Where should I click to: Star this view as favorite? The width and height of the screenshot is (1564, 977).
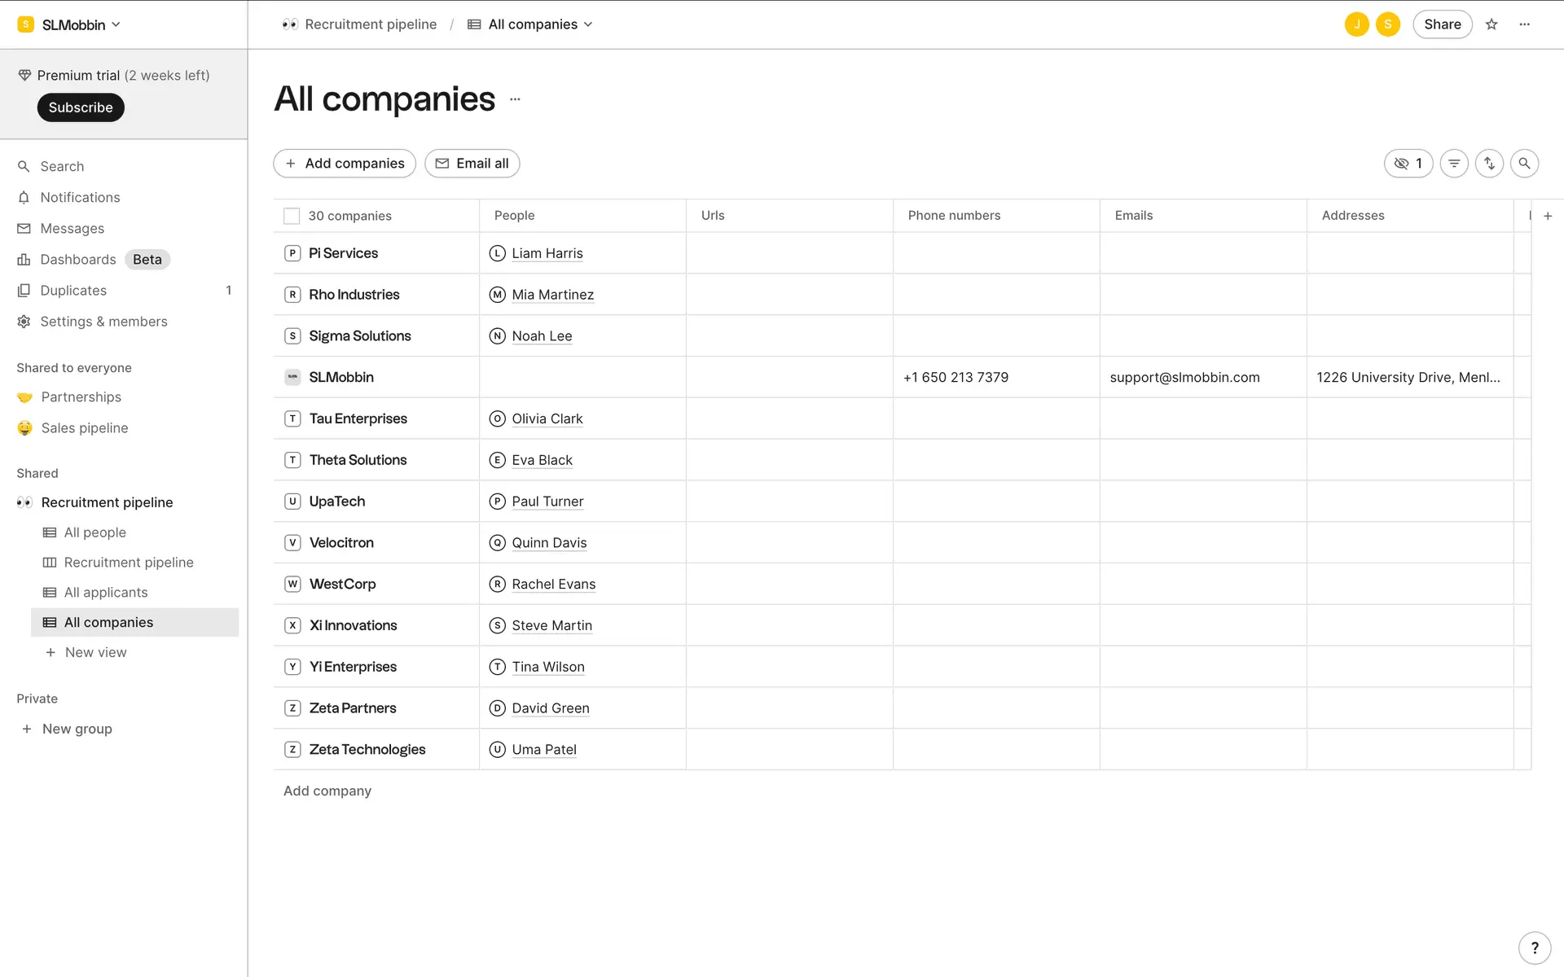pos(1492,24)
